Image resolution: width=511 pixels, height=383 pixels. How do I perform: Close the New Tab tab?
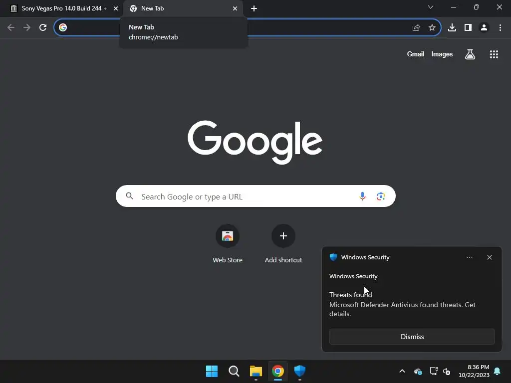coord(235,8)
